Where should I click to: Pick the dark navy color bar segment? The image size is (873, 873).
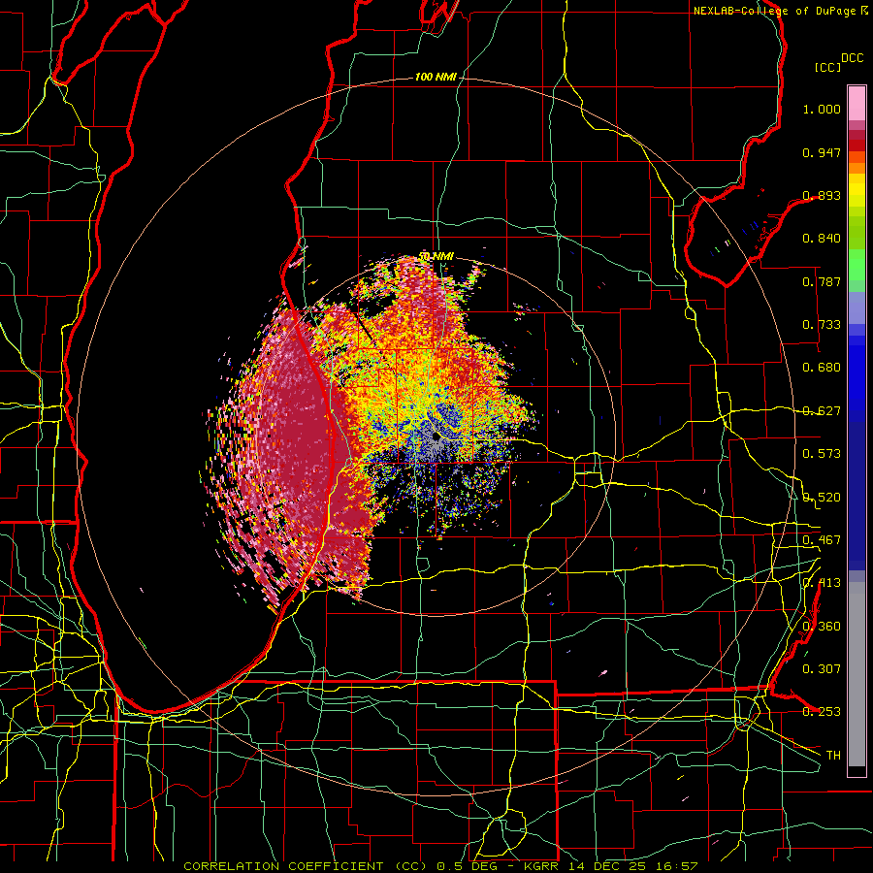[x=857, y=496]
